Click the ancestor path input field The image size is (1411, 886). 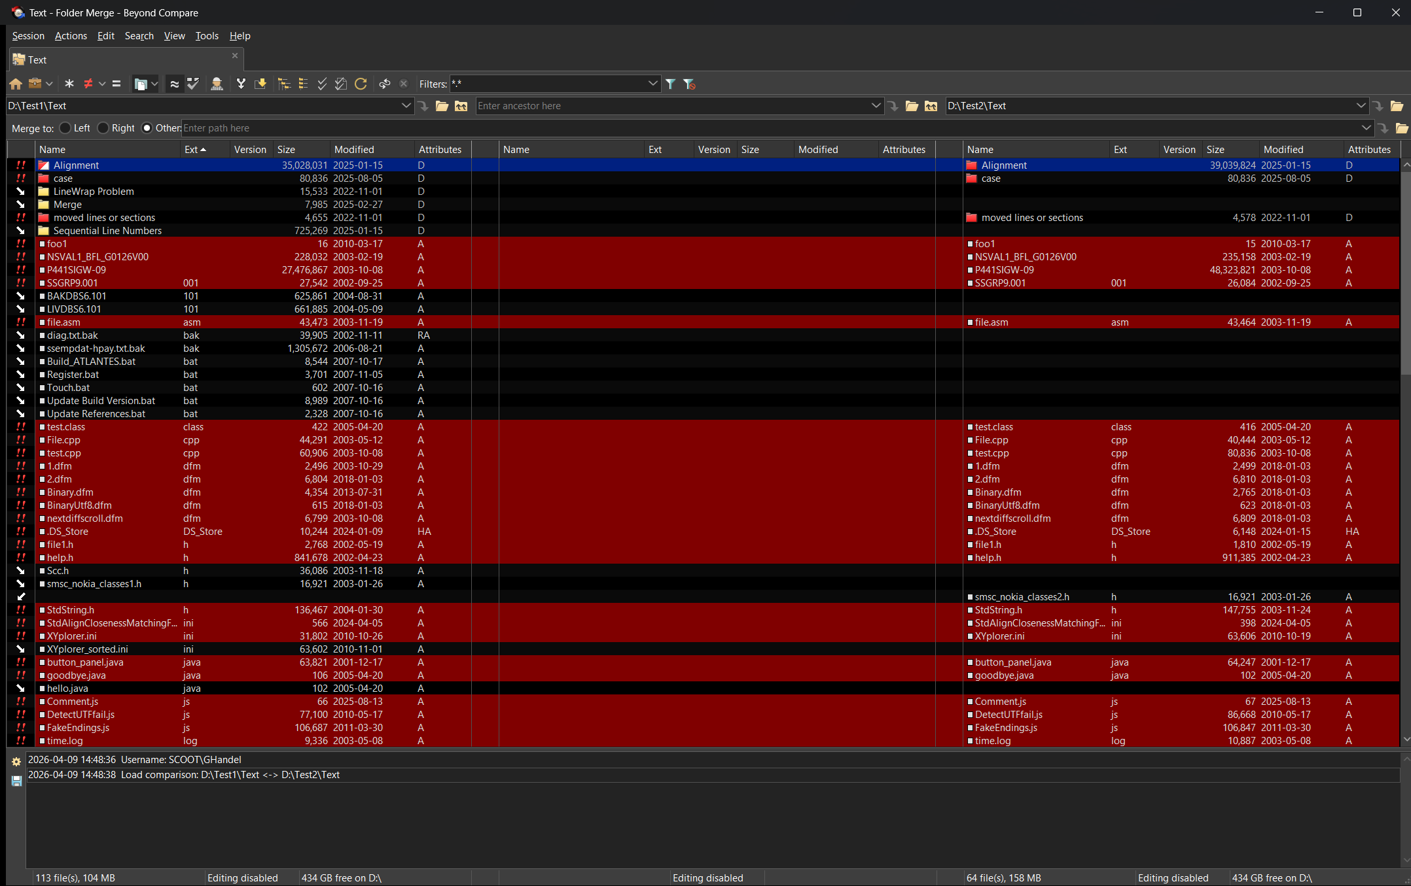point(672,106)
